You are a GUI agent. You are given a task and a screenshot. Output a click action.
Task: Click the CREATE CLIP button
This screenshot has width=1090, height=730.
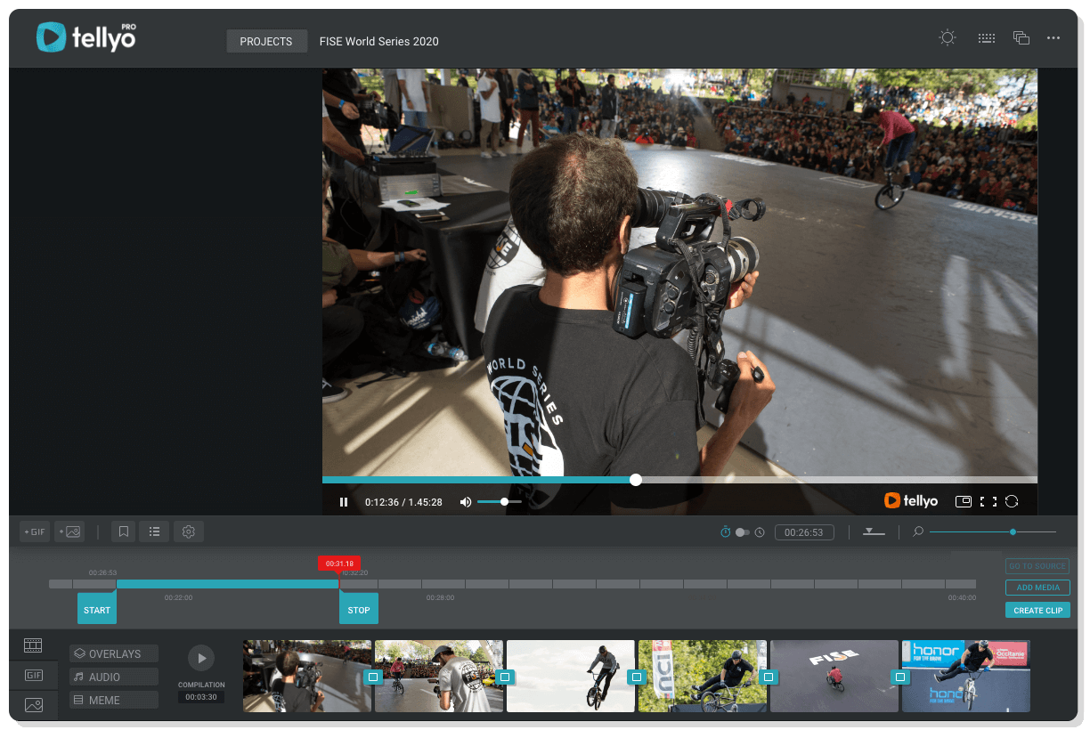1037,610
